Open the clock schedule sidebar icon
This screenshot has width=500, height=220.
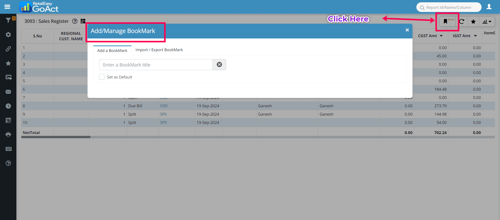pos(8,106)
